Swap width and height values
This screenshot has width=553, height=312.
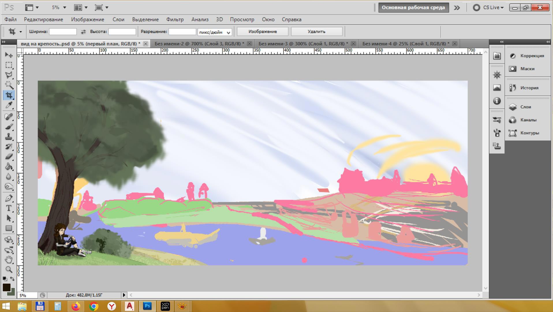click(83, 32)
